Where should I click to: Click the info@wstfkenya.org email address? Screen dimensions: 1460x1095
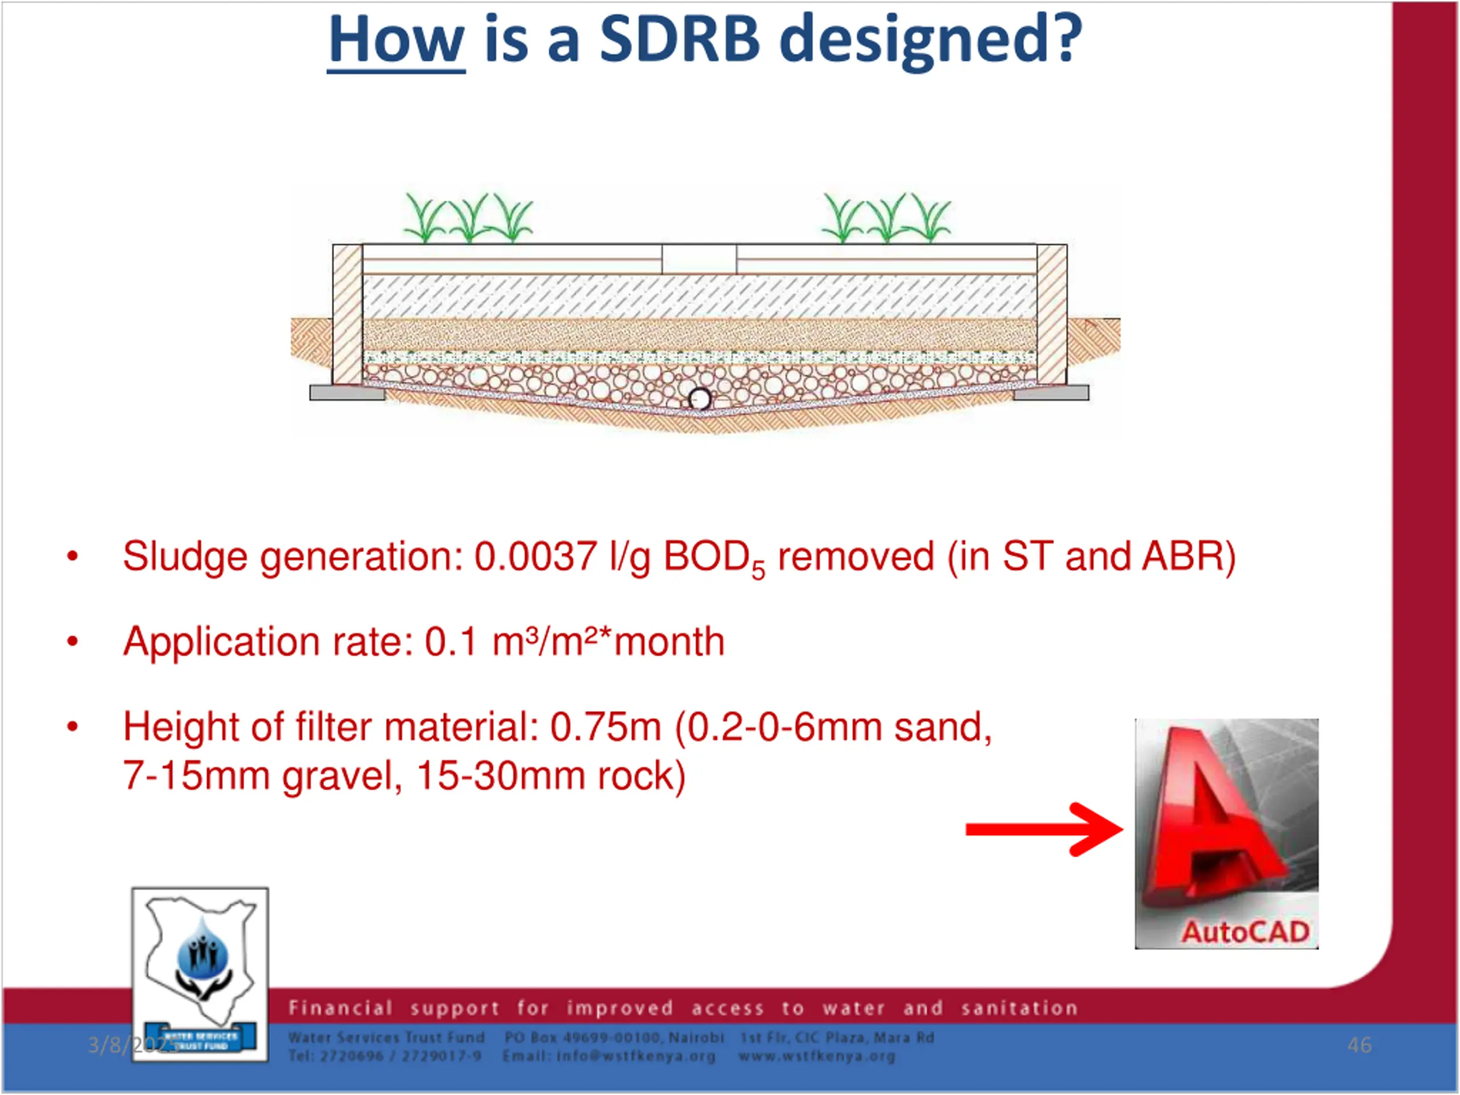pos(636,1056)
